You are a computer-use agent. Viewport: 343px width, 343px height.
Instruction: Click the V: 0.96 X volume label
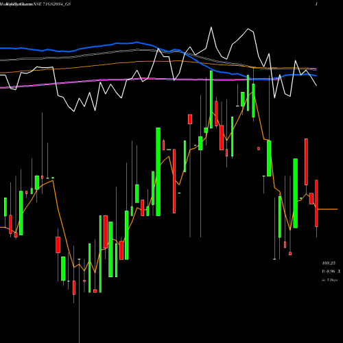pos(331,272)
